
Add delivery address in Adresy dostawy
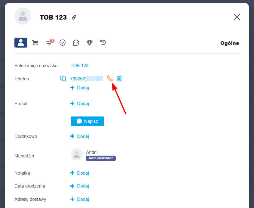coord(80,199)
